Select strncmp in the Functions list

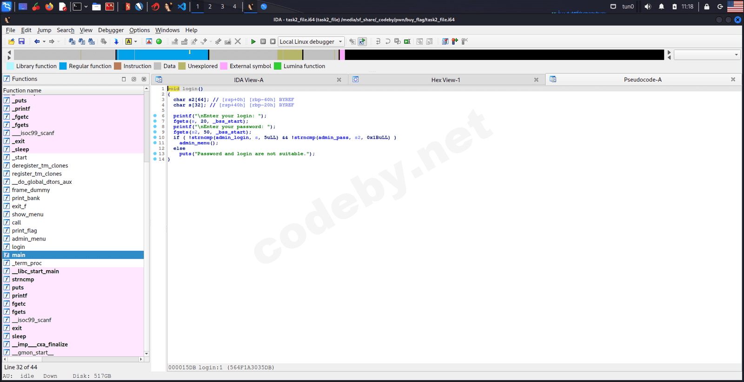[73, 279]
